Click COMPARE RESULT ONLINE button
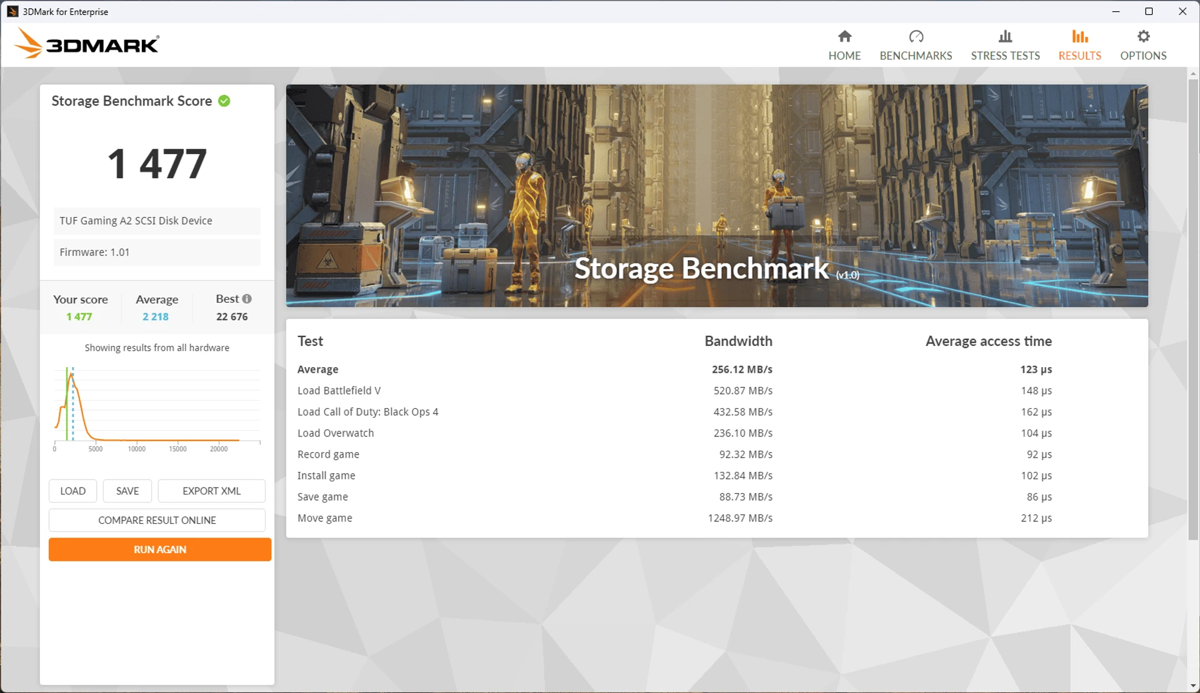 pos(157,520)
